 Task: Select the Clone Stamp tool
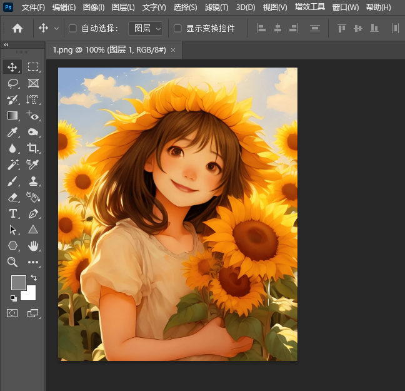pos(33,181)
